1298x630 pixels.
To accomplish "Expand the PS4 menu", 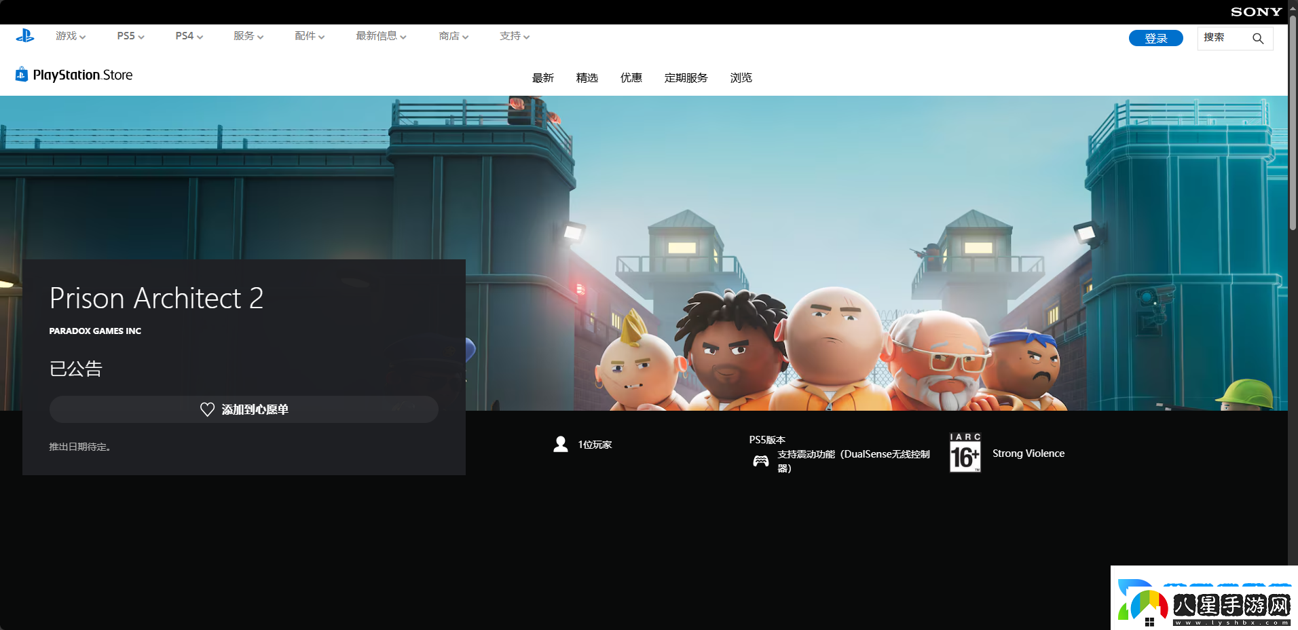I will 189,36.
